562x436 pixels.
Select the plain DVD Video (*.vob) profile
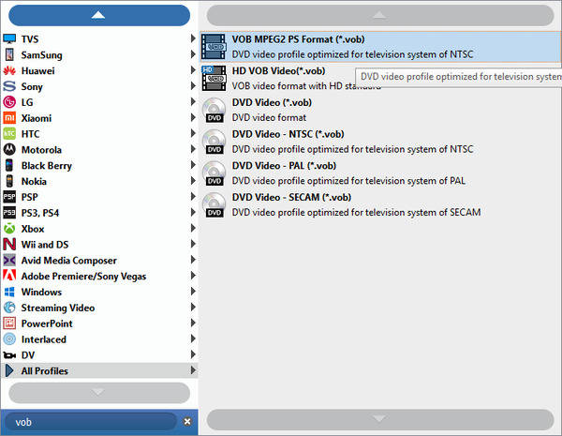(x=380, y=110)
